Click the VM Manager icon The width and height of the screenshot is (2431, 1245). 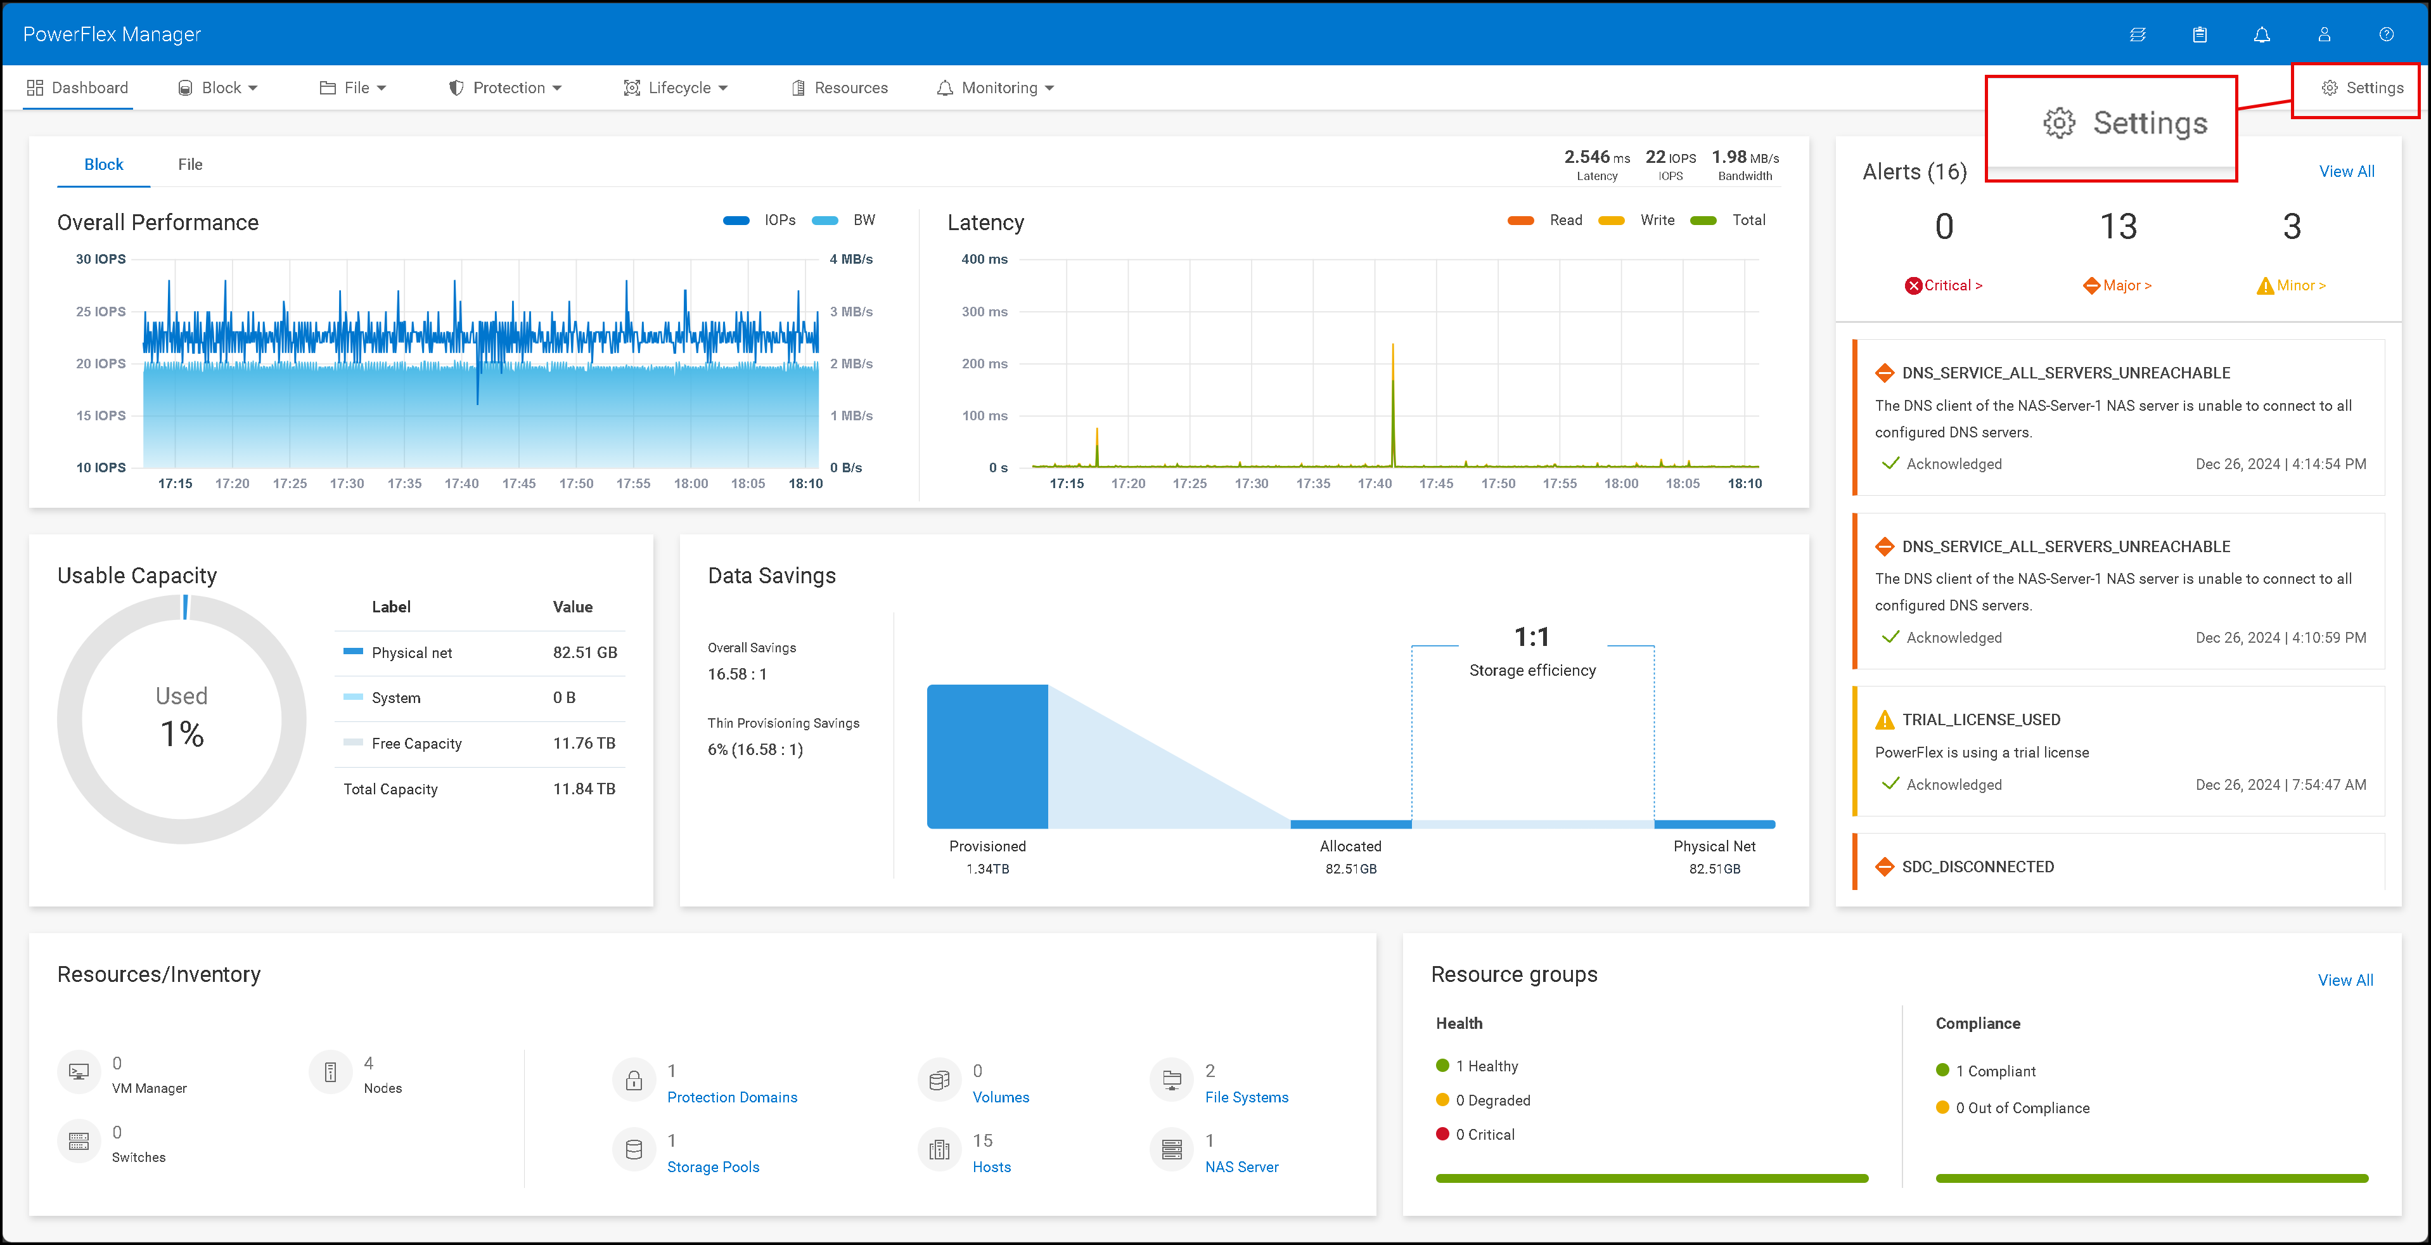coord(79,1071)
